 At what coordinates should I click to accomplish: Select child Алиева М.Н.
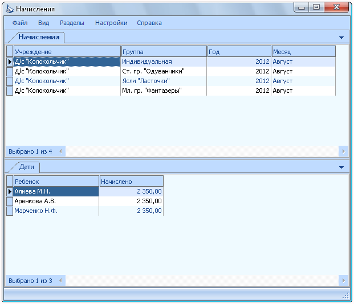56,191
